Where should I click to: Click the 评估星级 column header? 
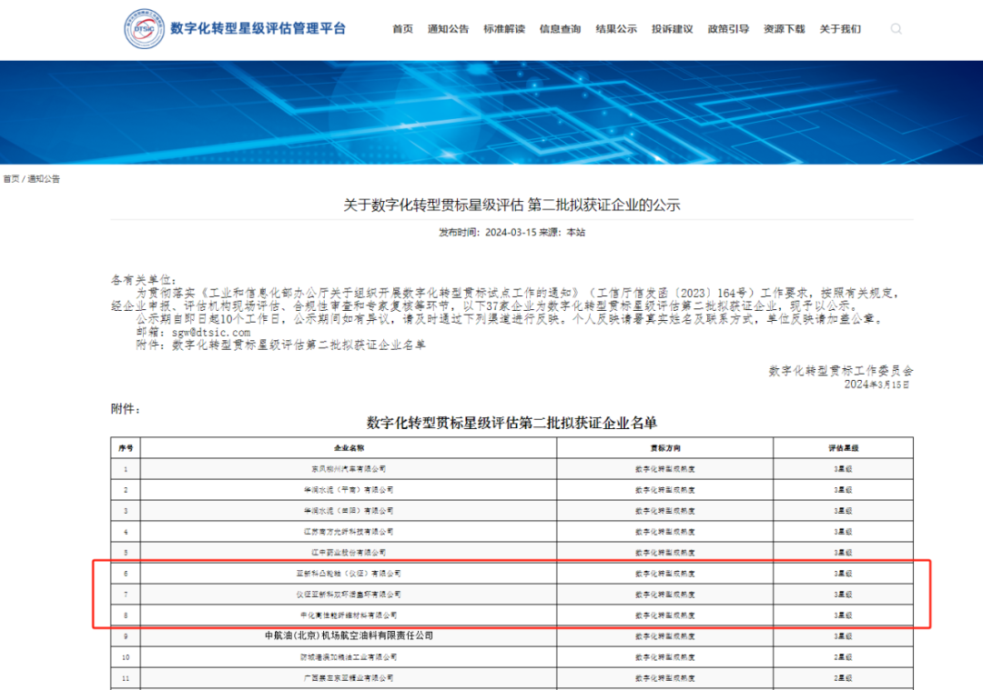click(x=843, y=448)
